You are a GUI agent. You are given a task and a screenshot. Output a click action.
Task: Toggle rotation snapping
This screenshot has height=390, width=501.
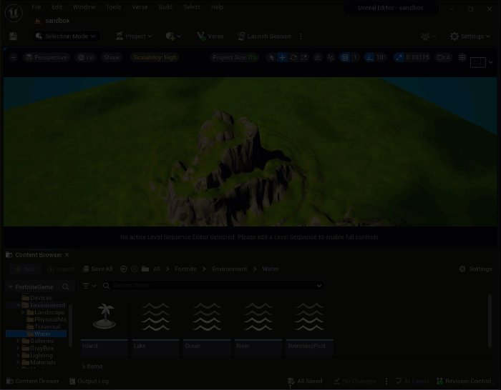[369, 57]
